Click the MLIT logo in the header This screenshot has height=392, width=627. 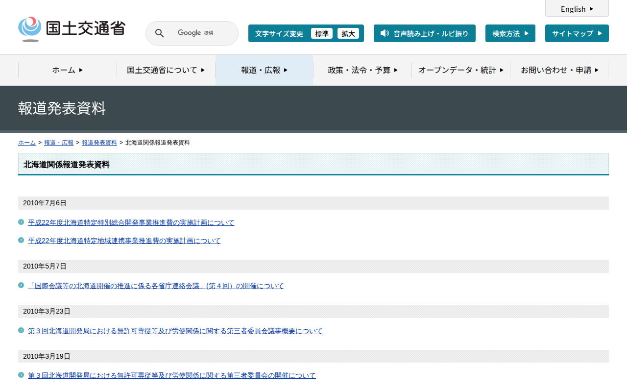pyautogui.click(x=72, y=29)
